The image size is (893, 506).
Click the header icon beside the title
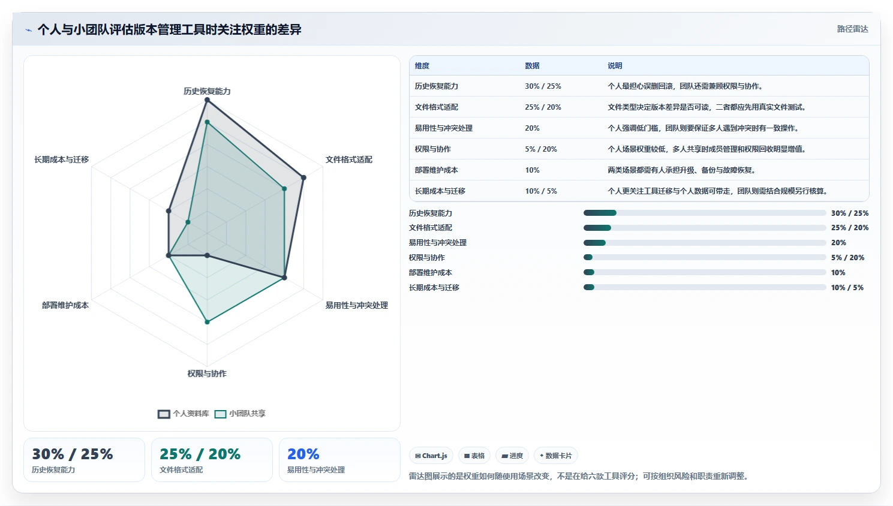pyautogui.click(x=28, y=30)
